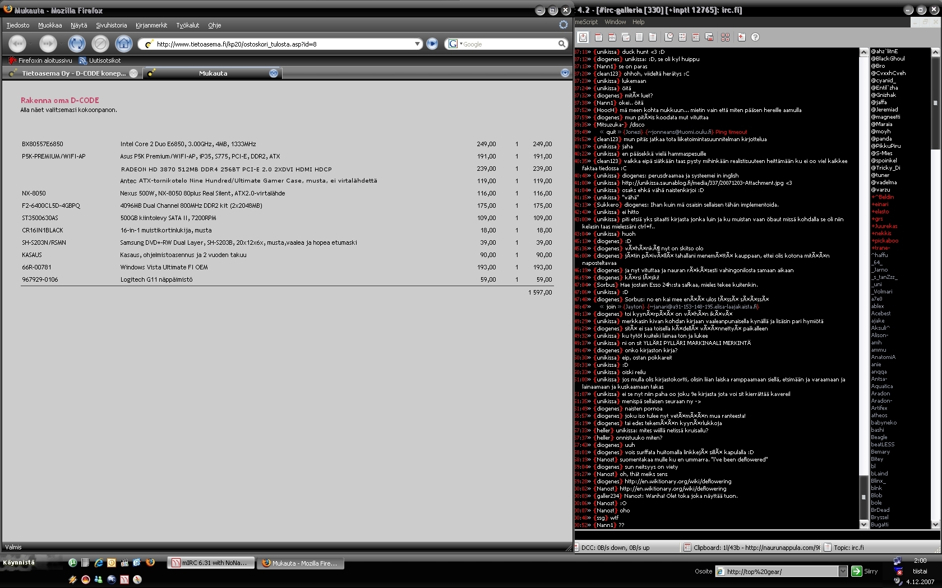This screenshot has width=942, height=588.
Task: Reload the page with the Firefox refresh button
Action: tap(76, 44)
